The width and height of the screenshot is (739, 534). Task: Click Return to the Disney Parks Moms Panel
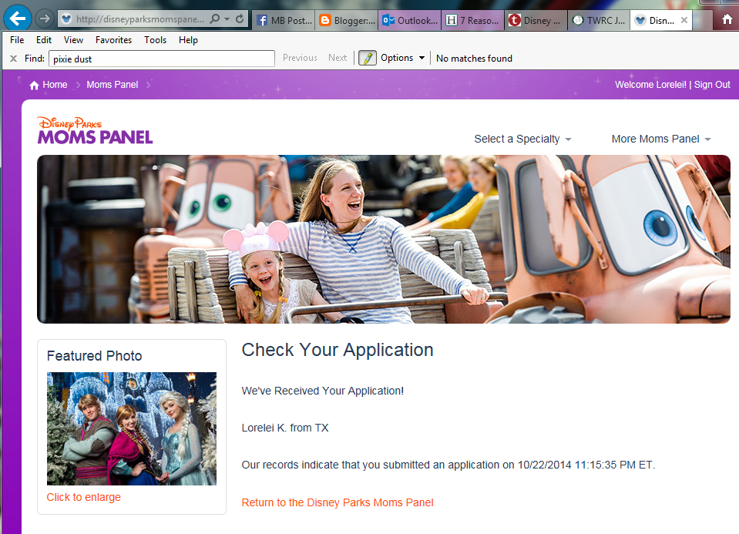(338, 503)
